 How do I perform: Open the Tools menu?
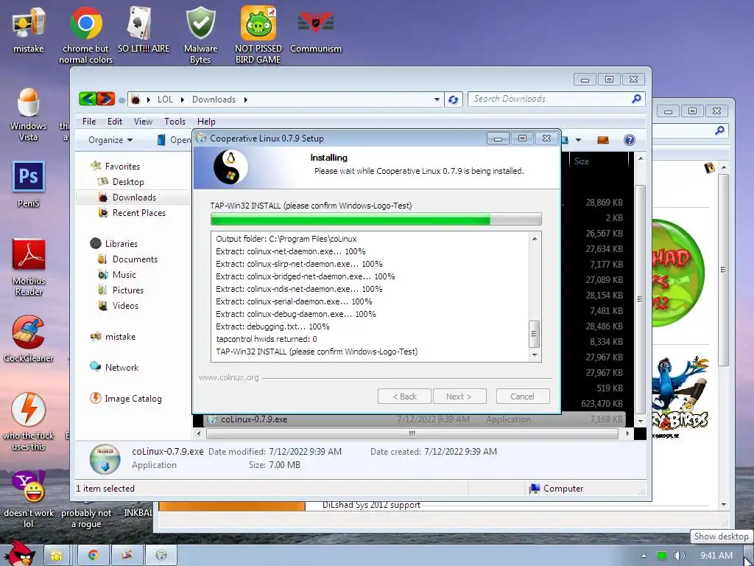(175, 122)
